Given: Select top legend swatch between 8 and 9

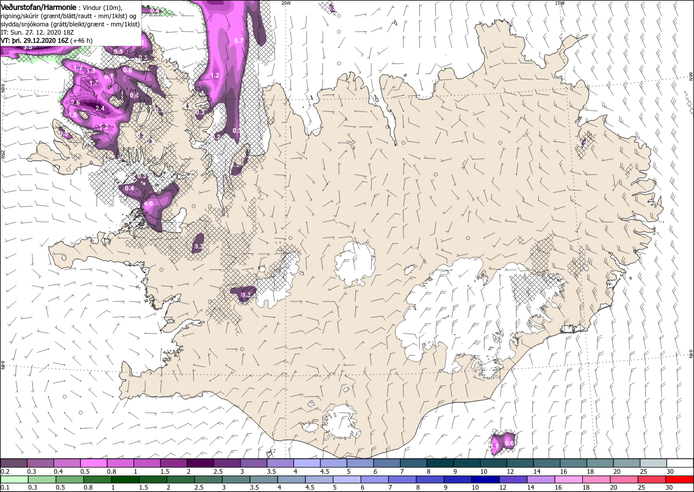Looking at the screenshot, I should (440, 463).
